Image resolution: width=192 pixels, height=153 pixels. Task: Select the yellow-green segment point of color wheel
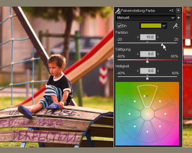point(145,96)
